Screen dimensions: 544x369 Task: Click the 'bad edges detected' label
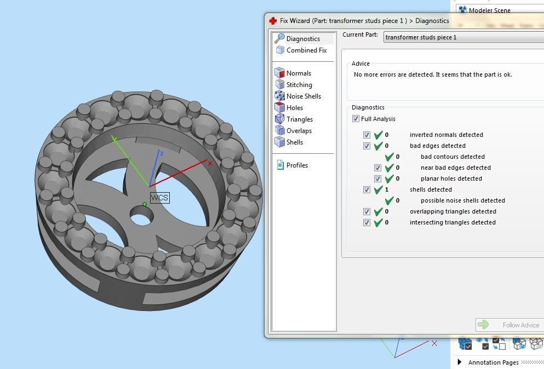pos(438,146)
